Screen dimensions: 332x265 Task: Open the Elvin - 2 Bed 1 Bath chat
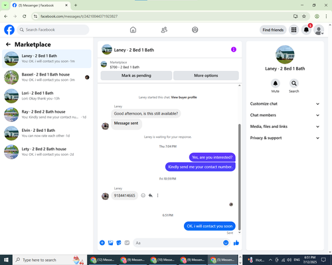tap(46, 133)
